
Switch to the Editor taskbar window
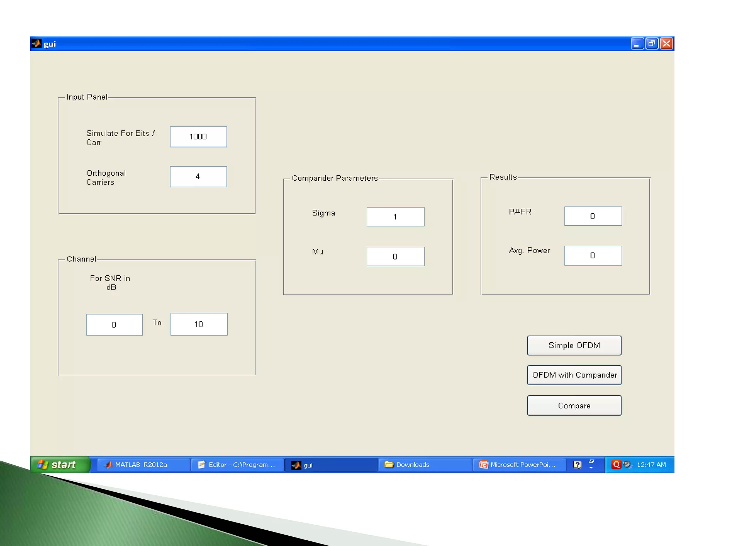click(x=237, y=465)
